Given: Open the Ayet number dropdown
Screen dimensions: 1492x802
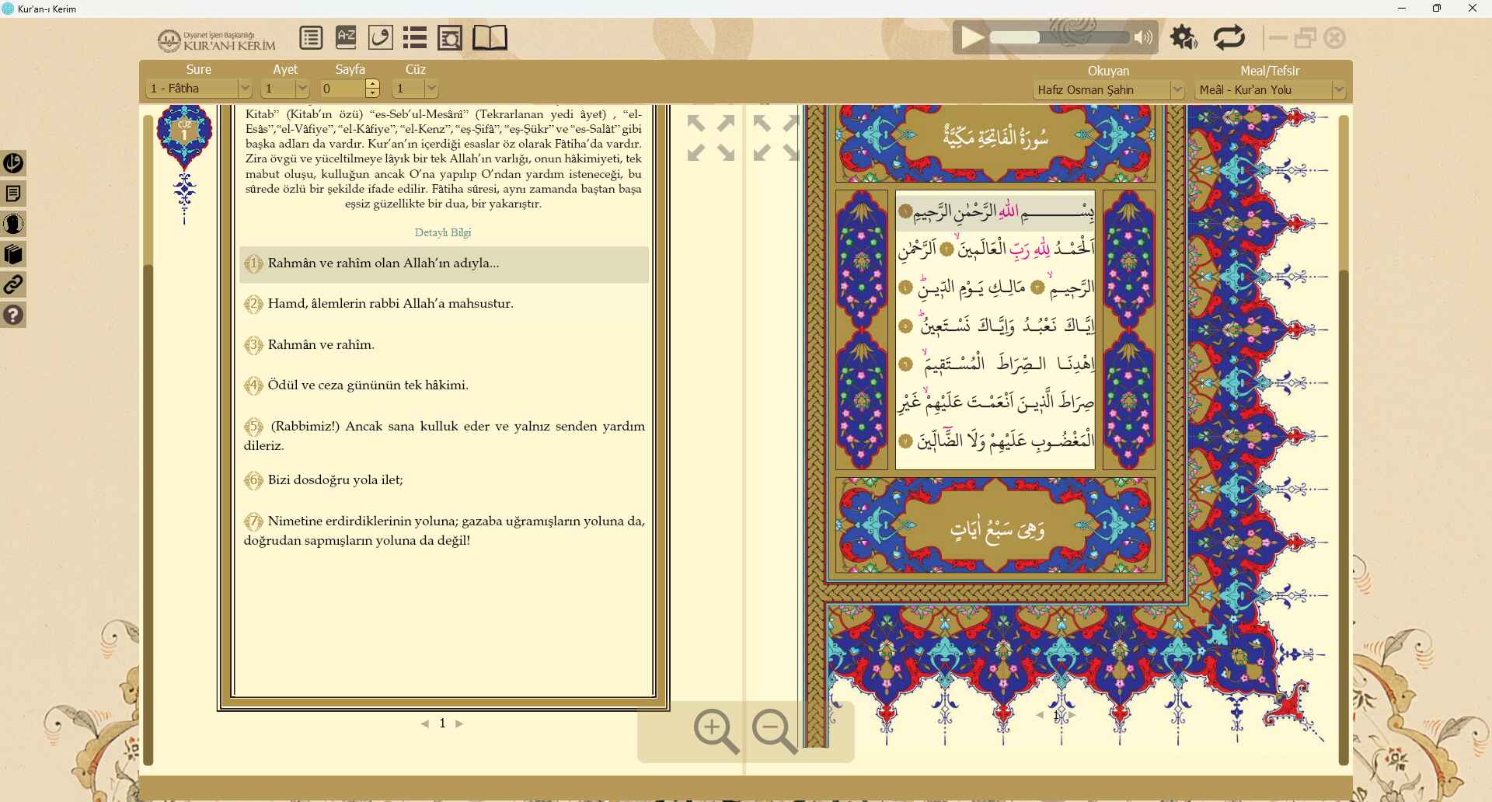Looking at the screenshot, I should coord(285,89).
